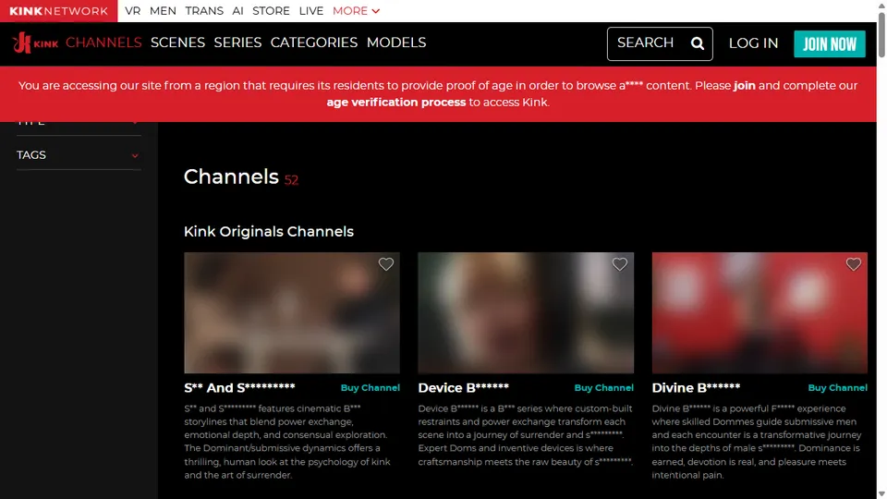Expand the TAGS filter chevron
Viewport: 887px width, 499px height.
click(135, 155)
